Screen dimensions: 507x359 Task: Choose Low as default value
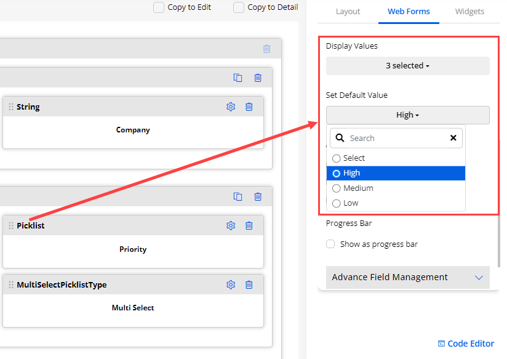click(x=337, y=203)
